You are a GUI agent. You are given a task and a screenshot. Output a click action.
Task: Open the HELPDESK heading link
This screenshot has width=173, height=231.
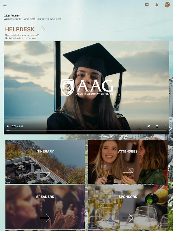20,29
